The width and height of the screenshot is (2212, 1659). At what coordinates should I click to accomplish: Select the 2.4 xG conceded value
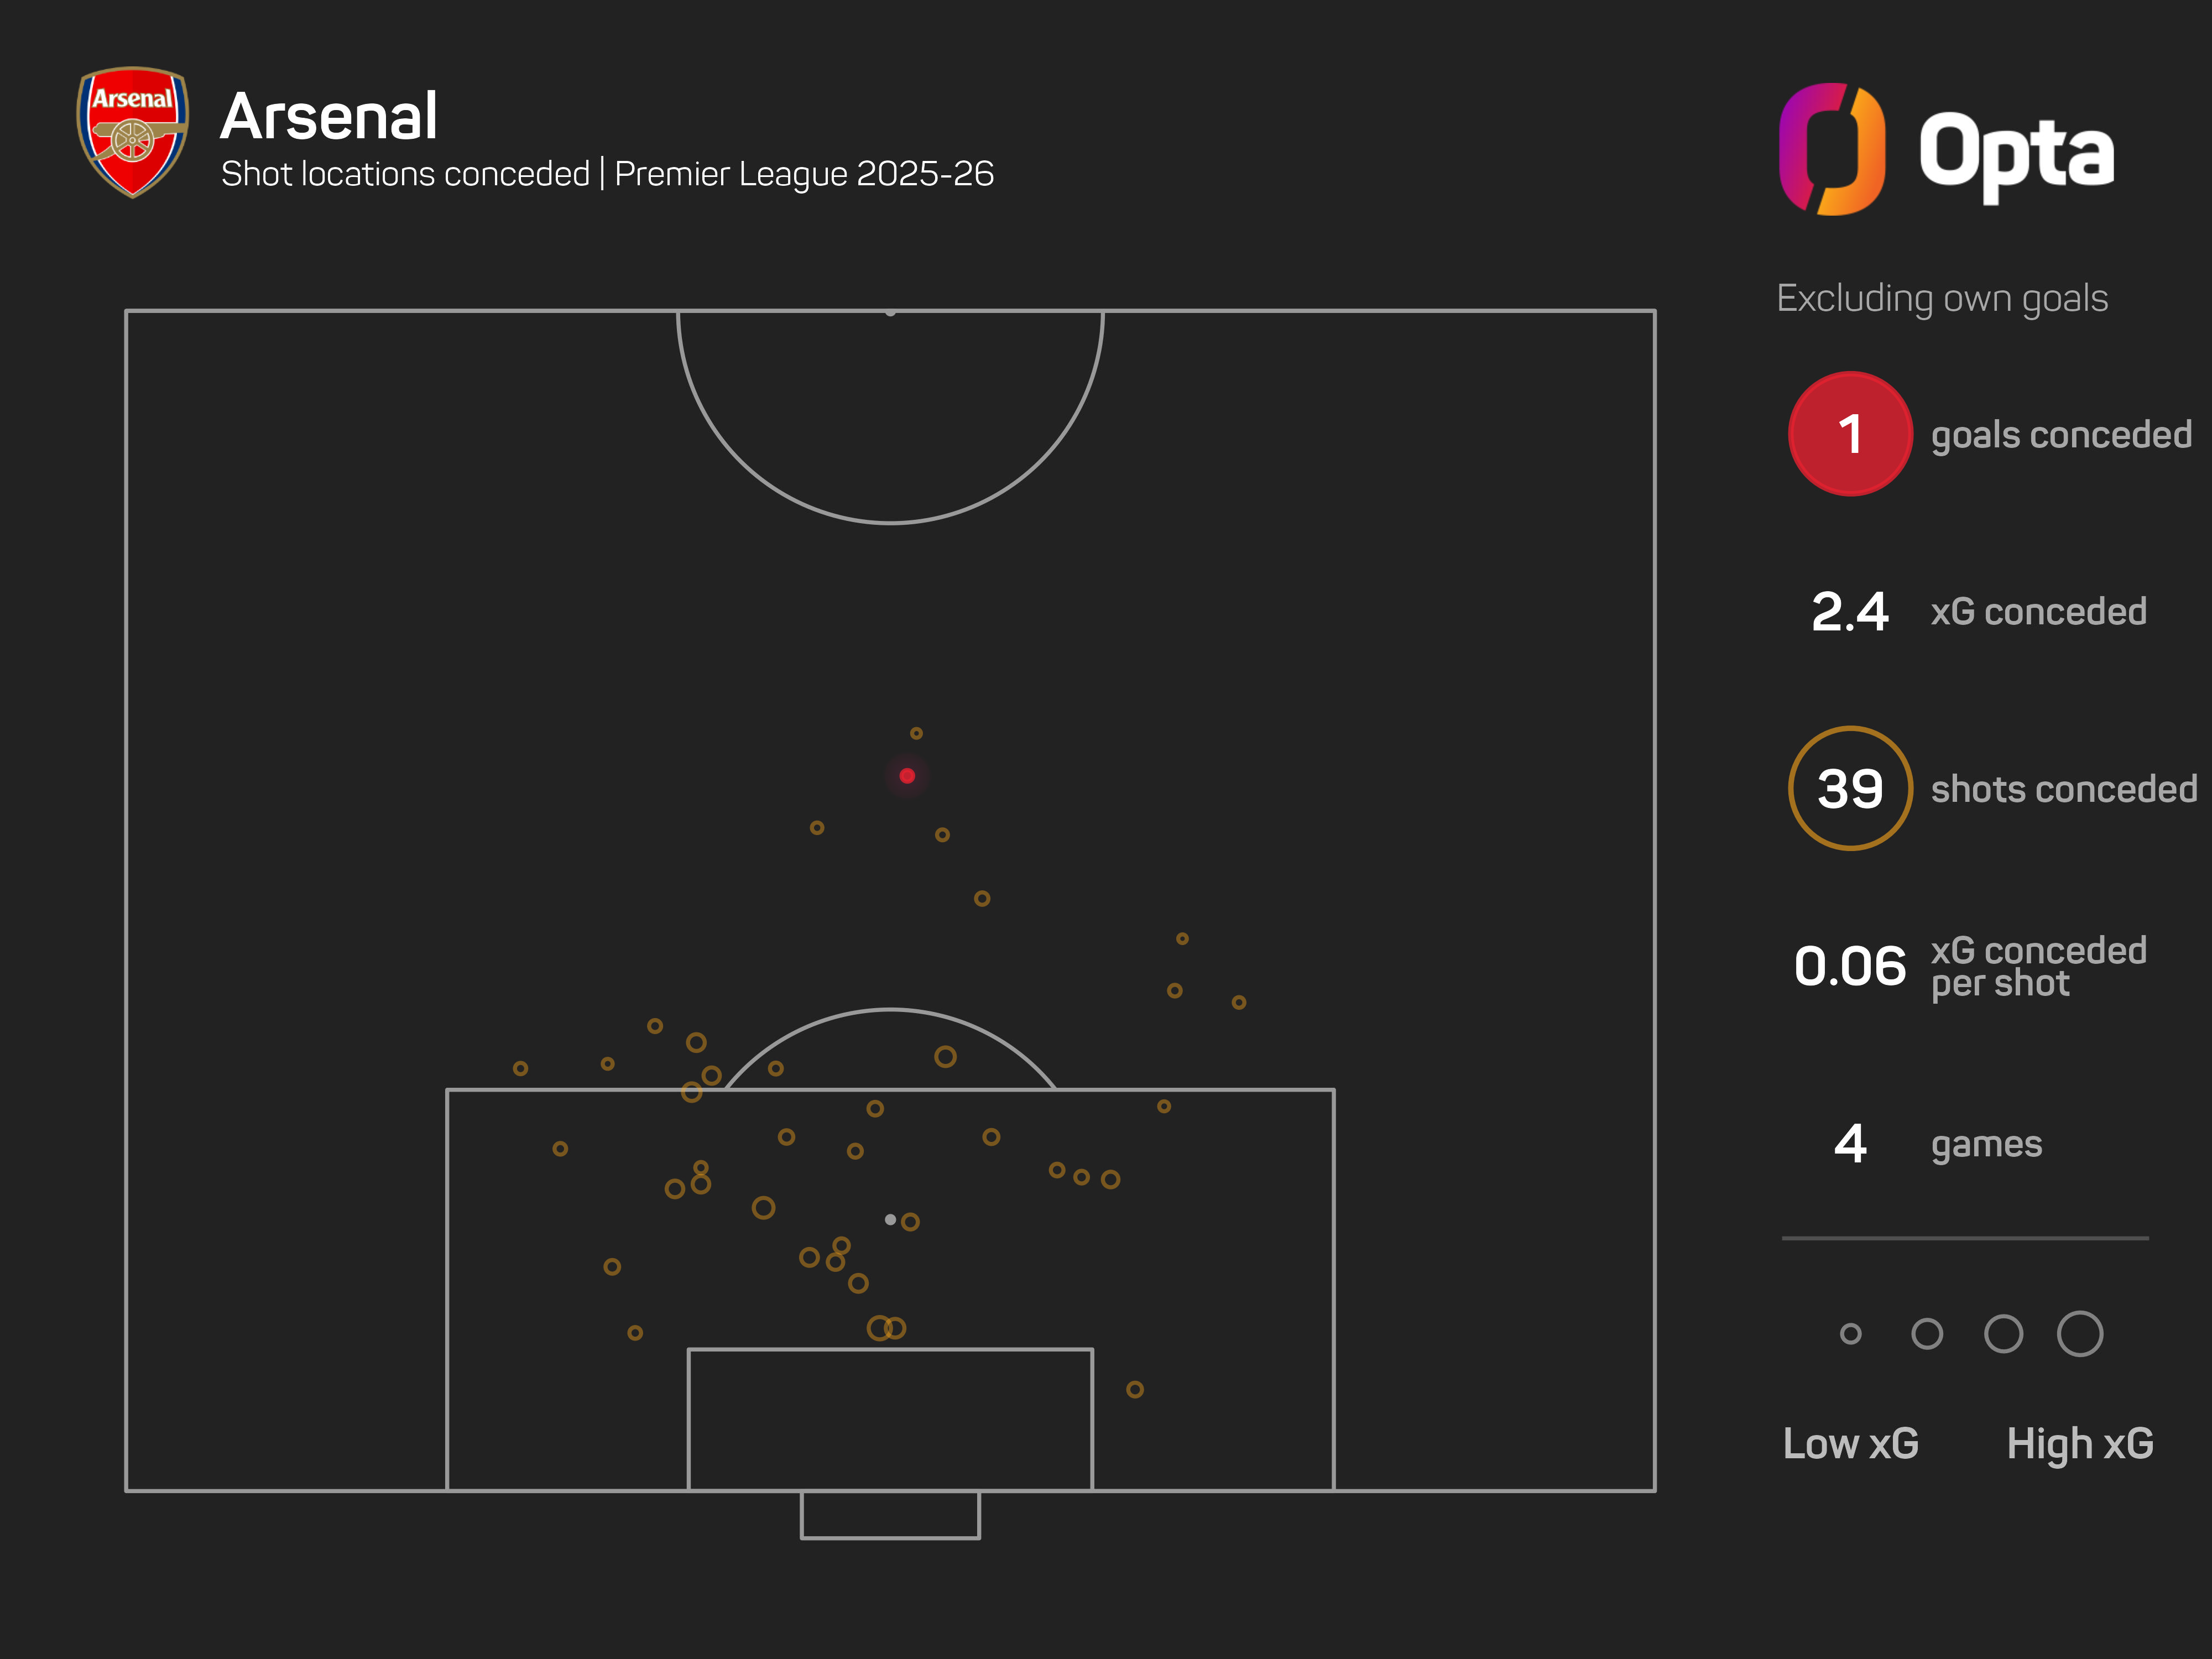[x=1850, y=612]
